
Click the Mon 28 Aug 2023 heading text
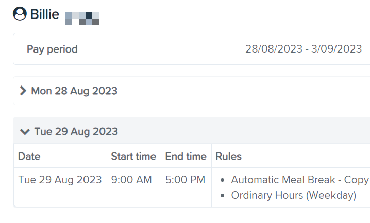coord(74,91)
